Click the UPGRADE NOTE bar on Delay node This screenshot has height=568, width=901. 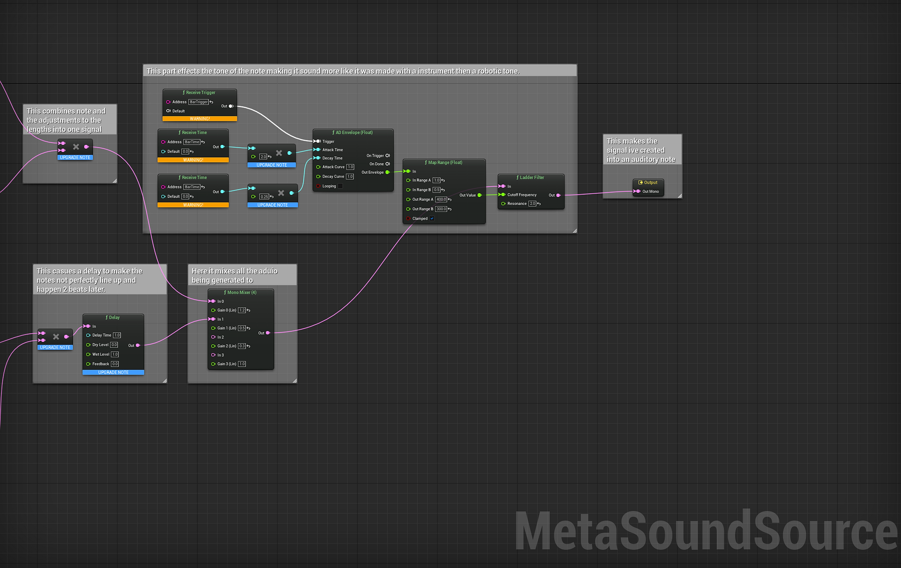[x=113, y=372]
